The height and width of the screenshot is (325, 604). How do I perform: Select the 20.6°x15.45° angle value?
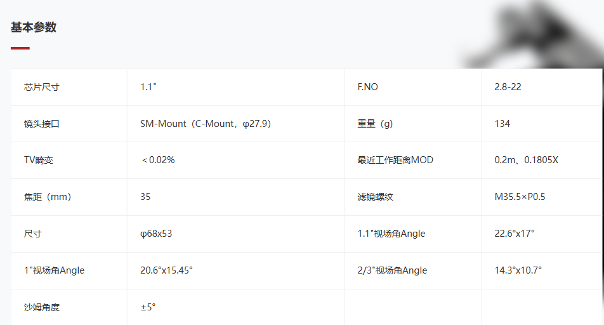tap(166, 270)
